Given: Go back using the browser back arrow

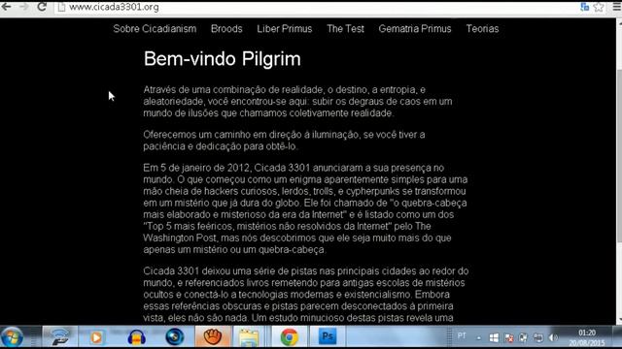Looking at the screenshot, I should point(7,7).
